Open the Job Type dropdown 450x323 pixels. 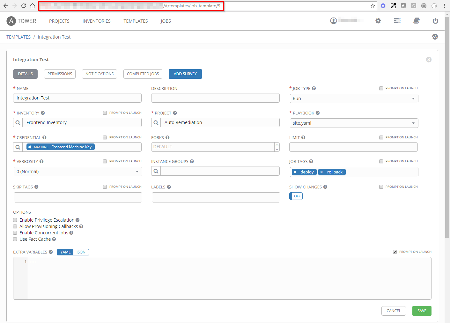pos(354,99)
